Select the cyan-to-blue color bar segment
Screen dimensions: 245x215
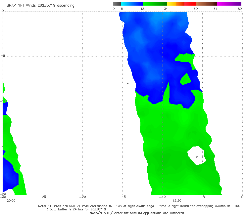click(x=132, y=4)
